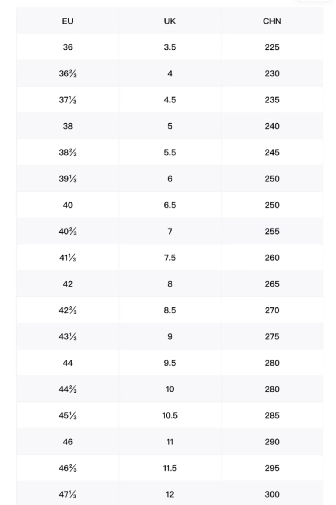Image resolution: width=336 pixels, height=505 pixels.
Task: Select UK size 3.5 cell
Action: pyautogui.click(x=170, y=47)
